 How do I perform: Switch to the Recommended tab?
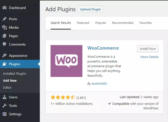coord(123,23)
